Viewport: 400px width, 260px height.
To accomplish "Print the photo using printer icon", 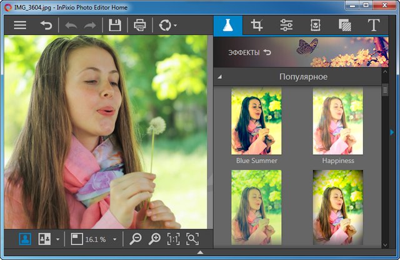I will (x=140, y=26).
